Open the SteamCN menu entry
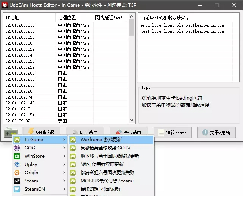Image resolution: width=243 pixels, height=203 pixels. point(40,189)
